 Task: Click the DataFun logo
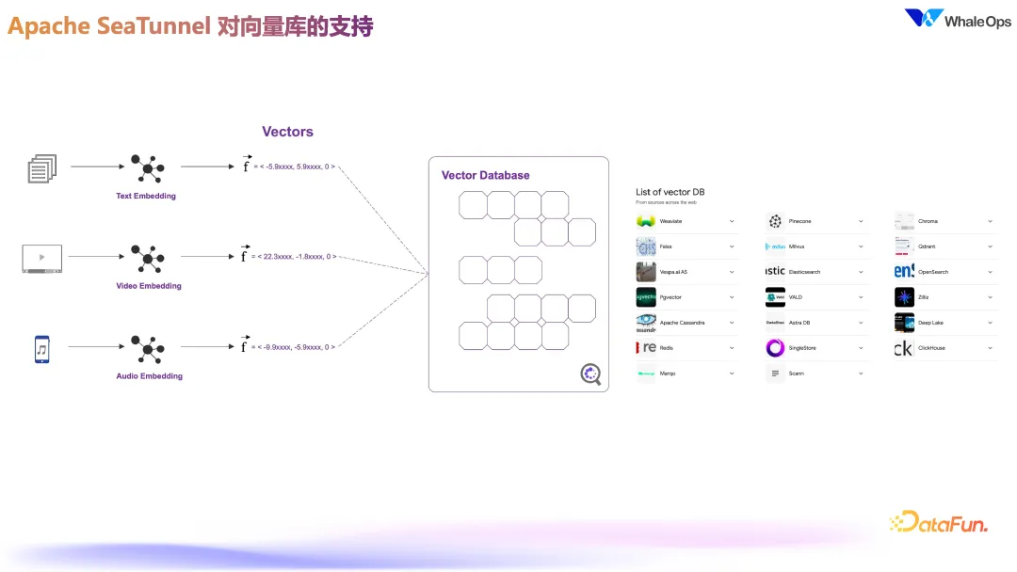point(939,522)
